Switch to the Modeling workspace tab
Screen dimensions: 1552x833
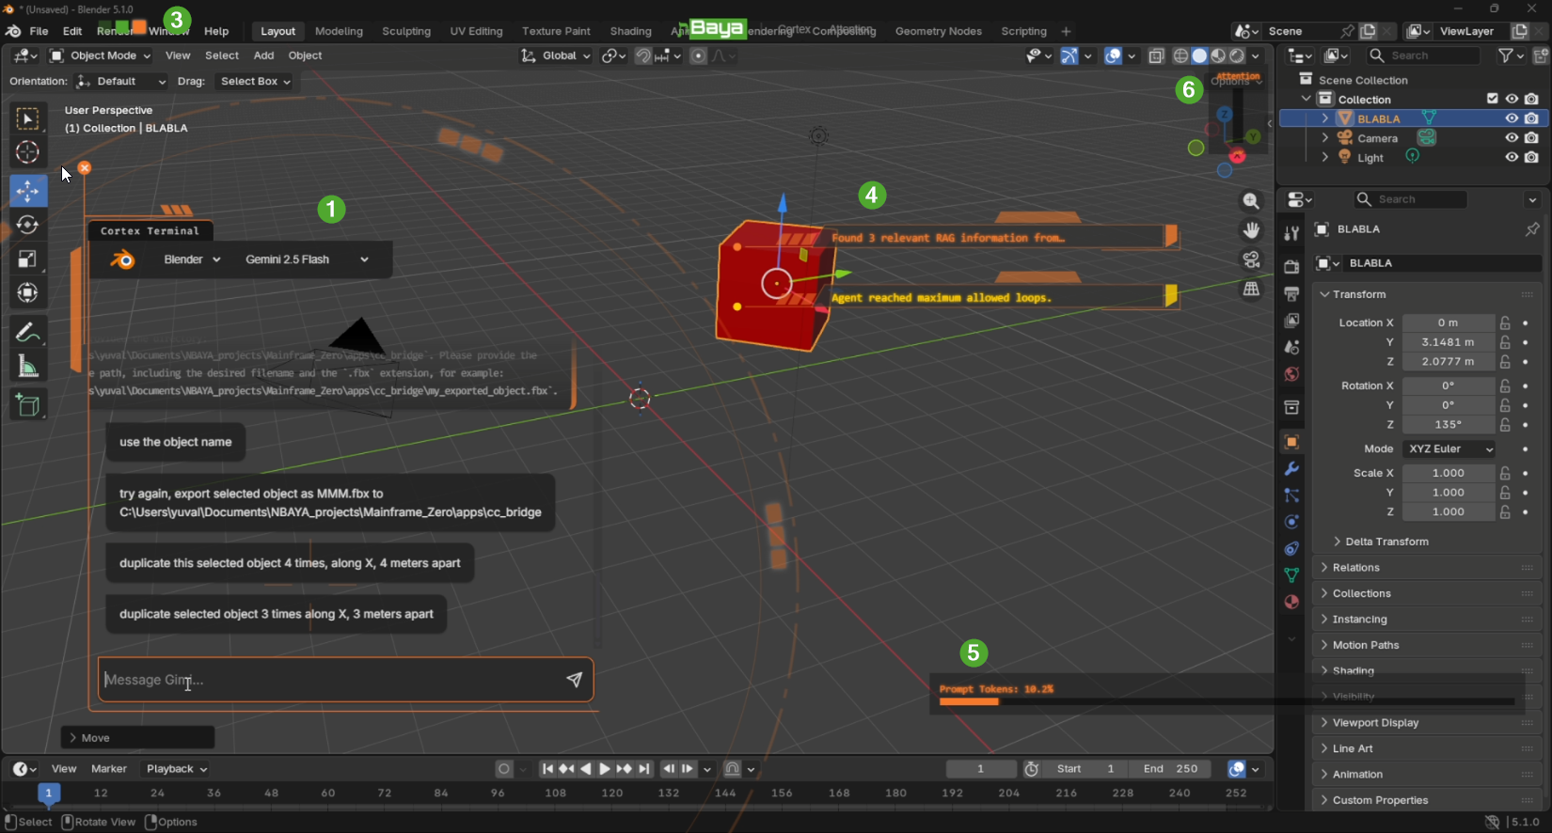click(x=339, y=31)
